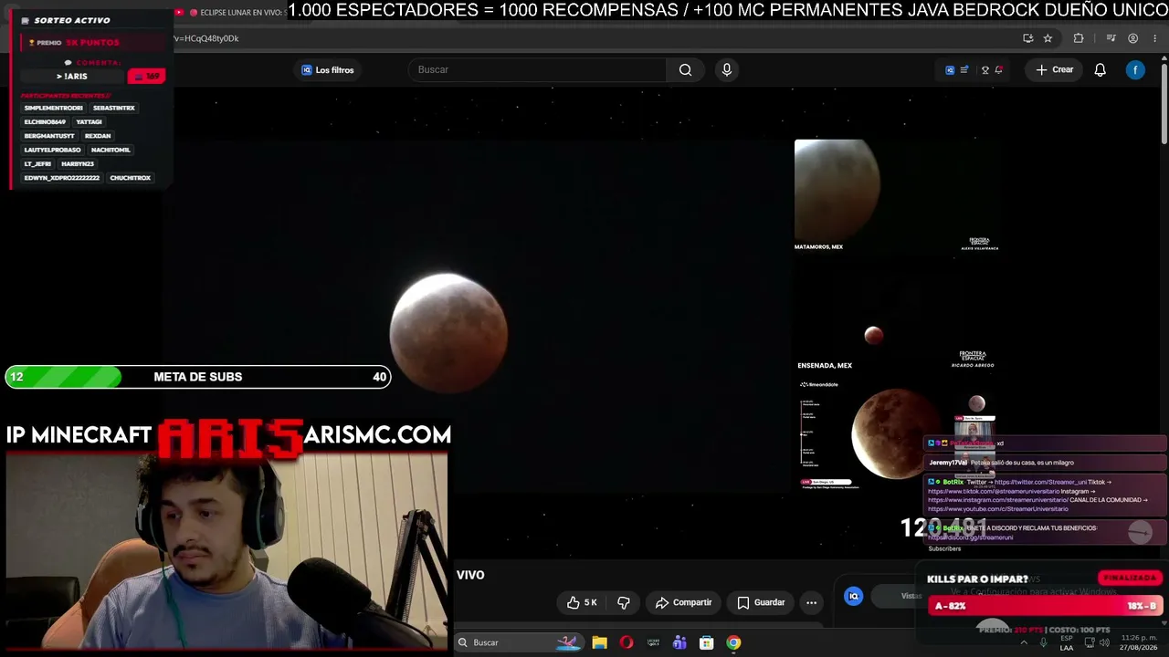Click the blue IQ extension icon in header

[950, 70]
